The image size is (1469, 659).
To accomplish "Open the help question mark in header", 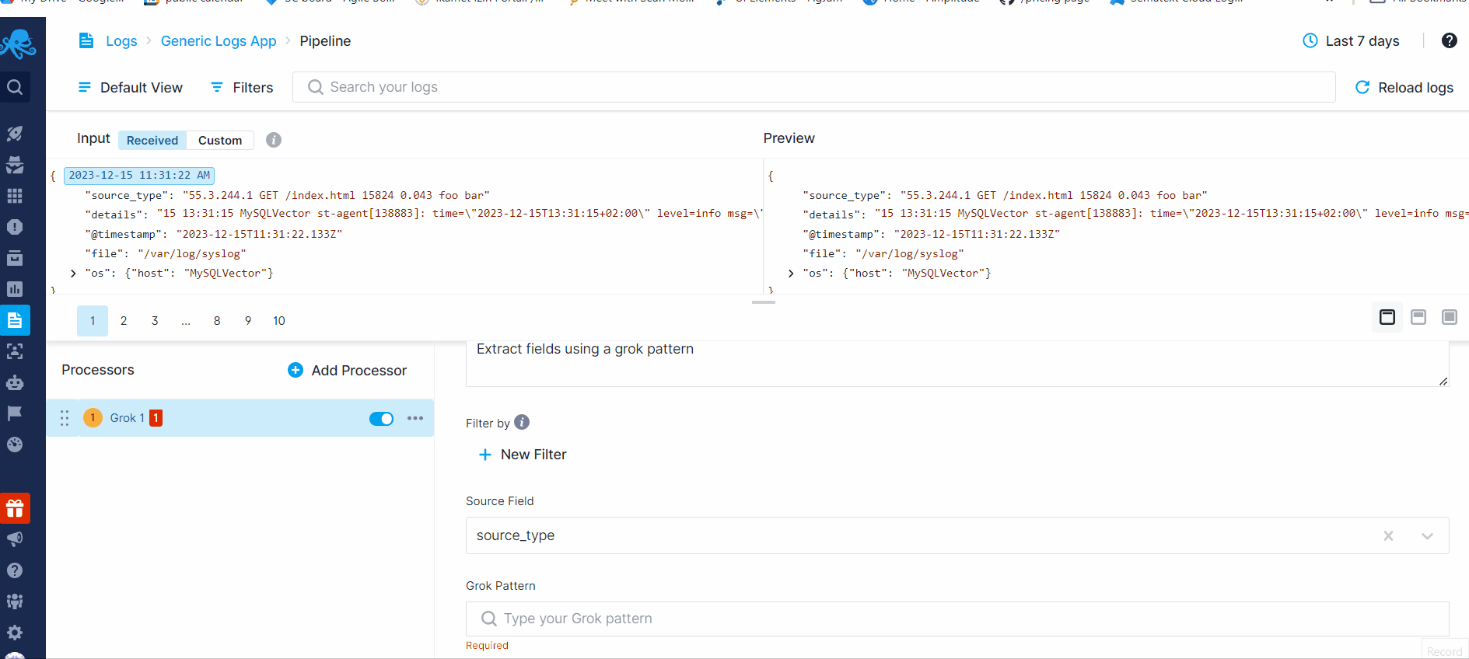I will coord(1449,40).
